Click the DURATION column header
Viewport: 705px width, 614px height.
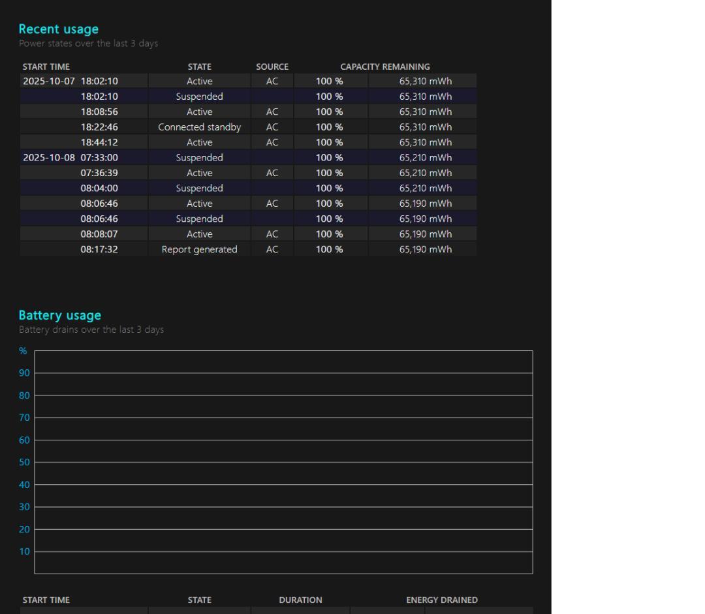300,600
